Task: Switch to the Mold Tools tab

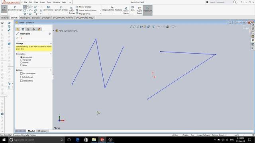Action: point(25,17)
